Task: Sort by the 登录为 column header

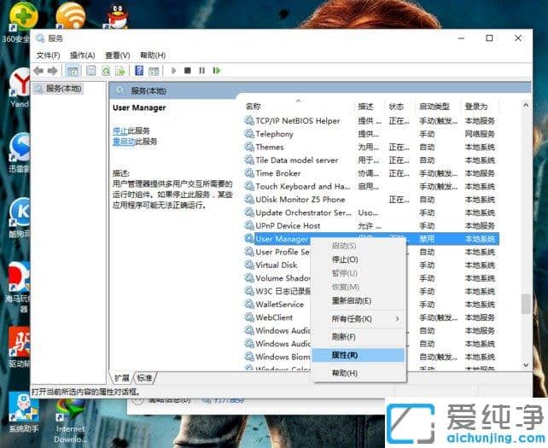Action: (x=476, y=106)
